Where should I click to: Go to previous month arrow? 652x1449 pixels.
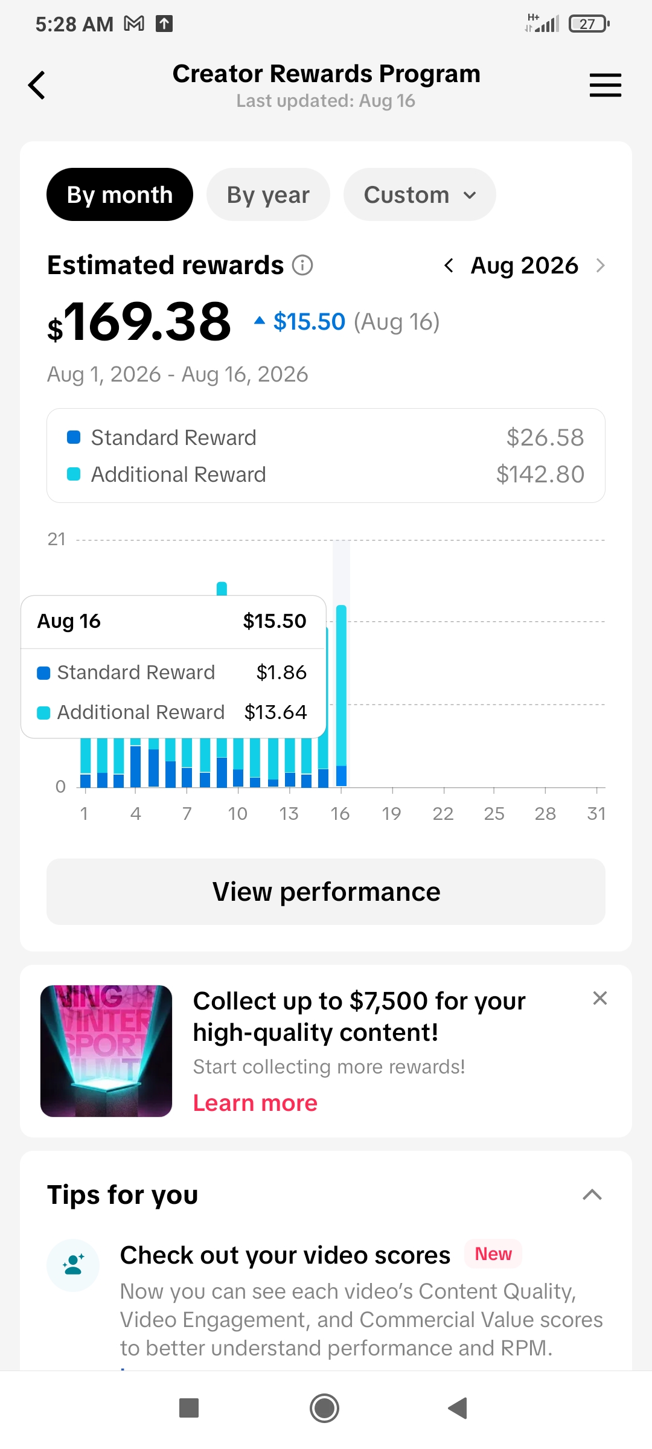[449, 265]
